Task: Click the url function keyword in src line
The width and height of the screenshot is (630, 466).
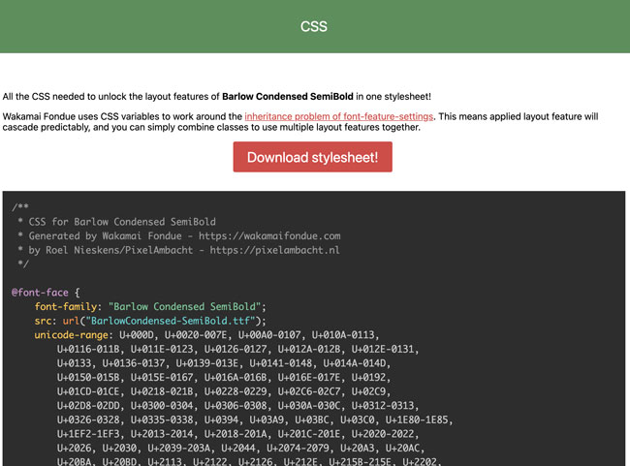Action: [71, 321]
